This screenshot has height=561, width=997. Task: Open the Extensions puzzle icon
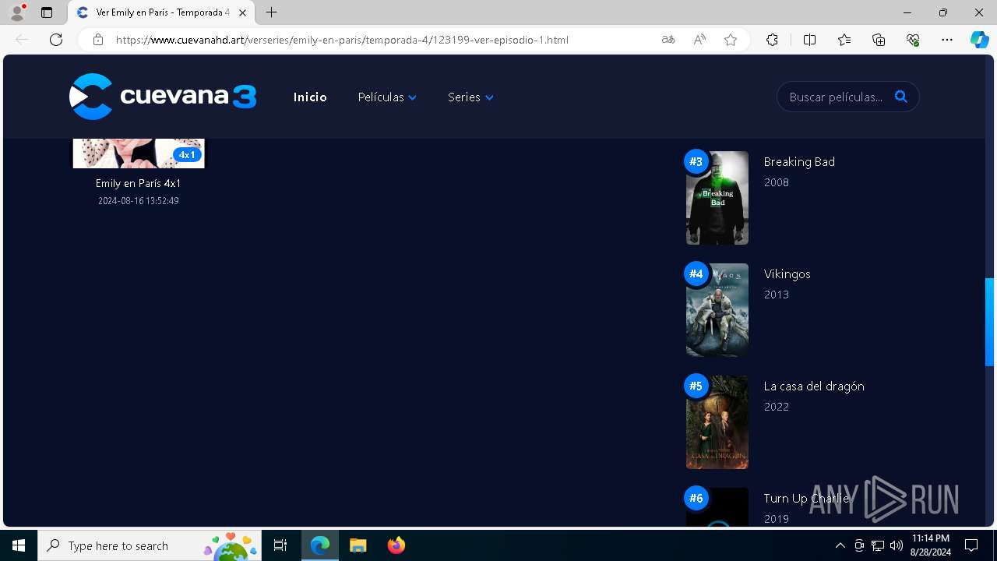(772, 40)
